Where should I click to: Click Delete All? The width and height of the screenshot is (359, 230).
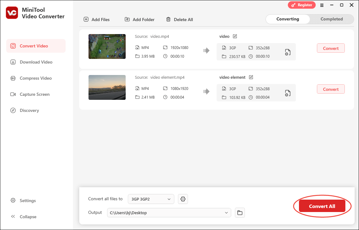[x=179, y=20]
